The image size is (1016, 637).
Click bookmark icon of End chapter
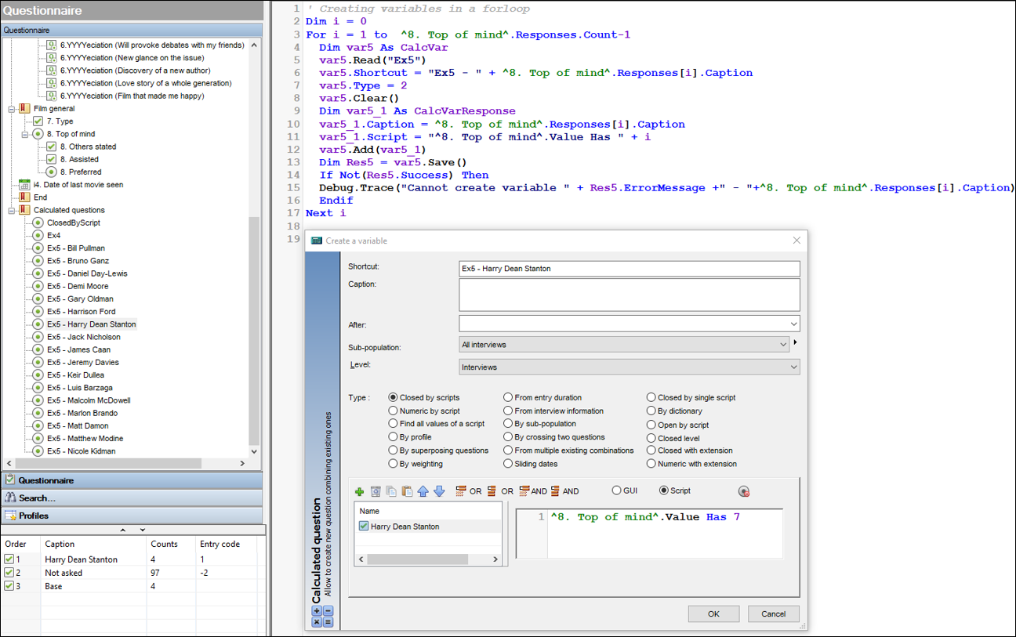[x=24, y=197]
